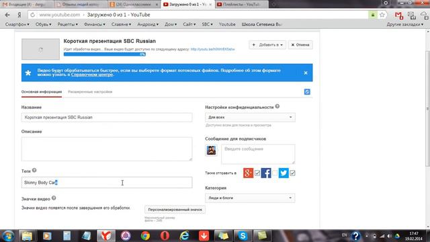
Task: Open the Теги help question mark
Action: pyautogui.click(x=34, y=170)
